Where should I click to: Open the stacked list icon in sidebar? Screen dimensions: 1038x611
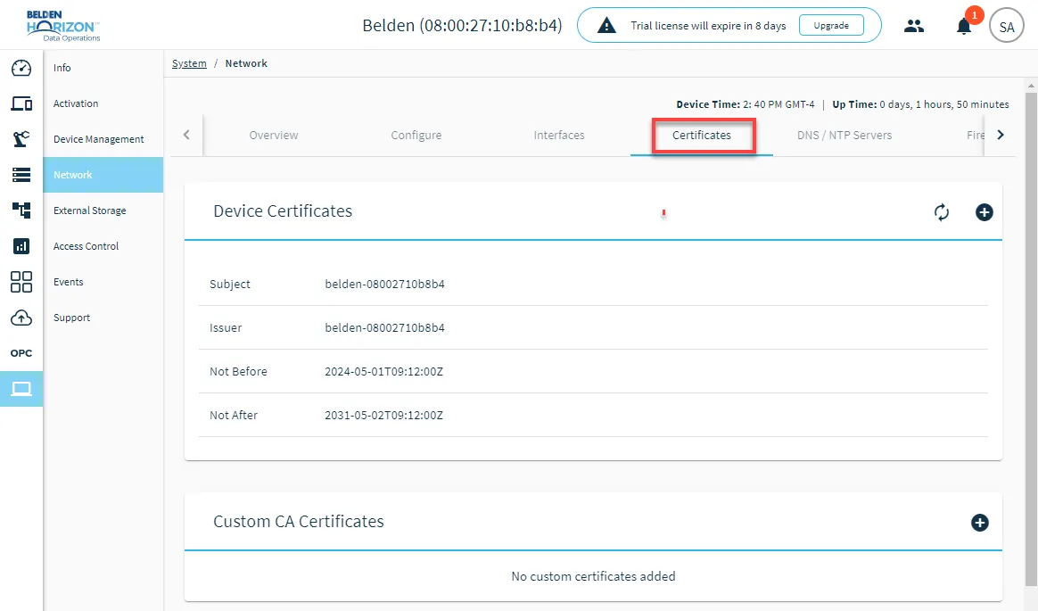pos(21,175)
